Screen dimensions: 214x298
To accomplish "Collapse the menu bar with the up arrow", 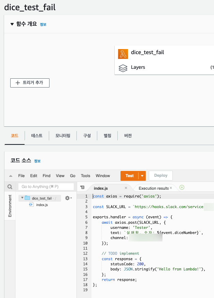I will tap(11, 176).
